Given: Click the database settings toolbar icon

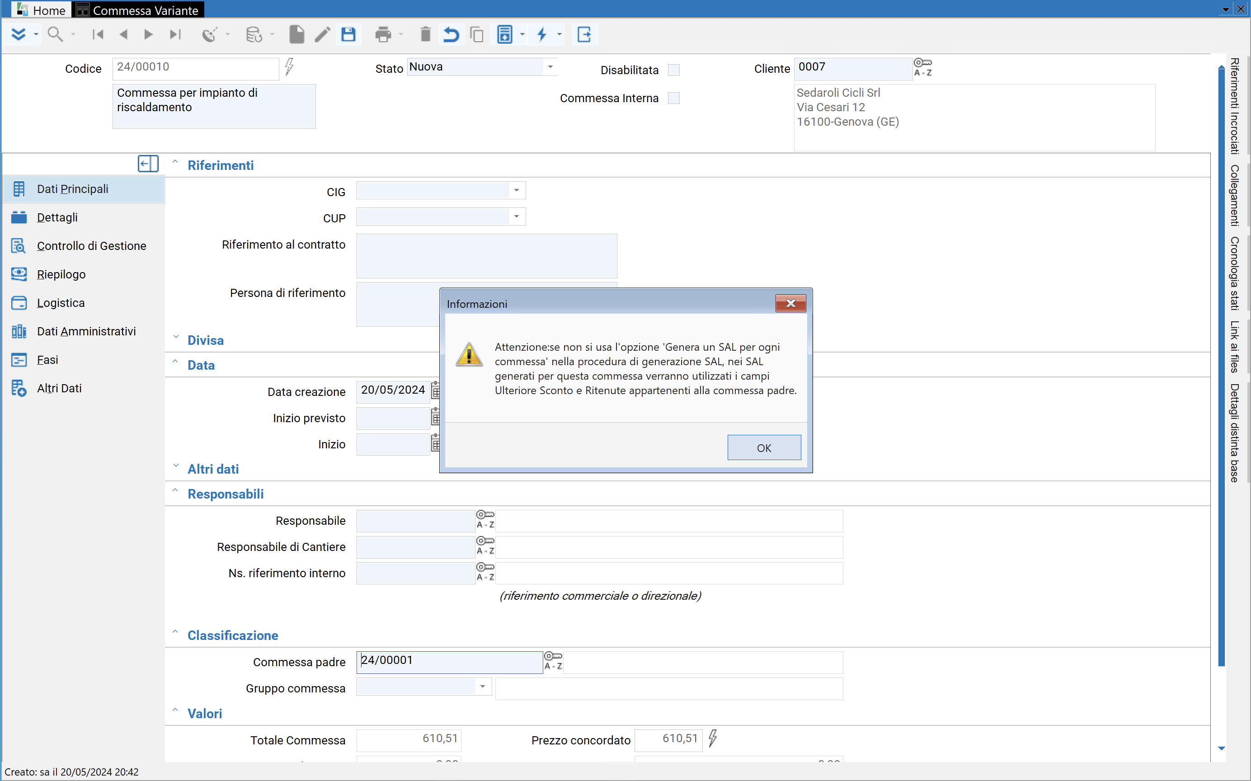Looking at the screenshot, I should tap(254, 35).
